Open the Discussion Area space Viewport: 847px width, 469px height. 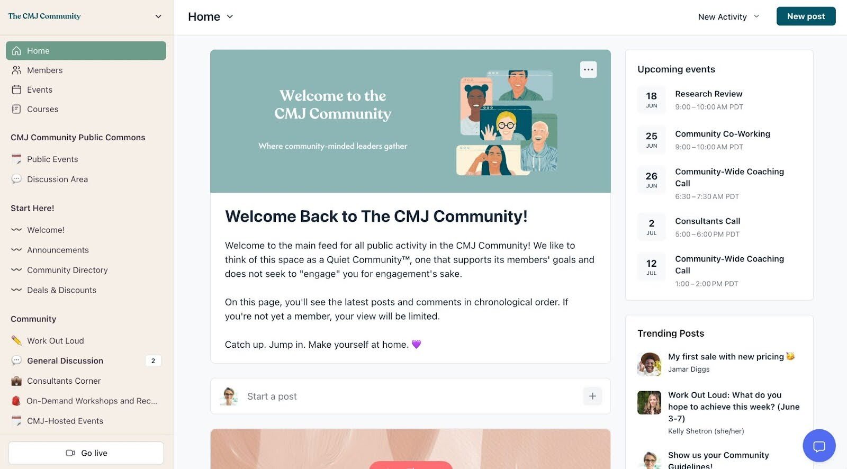(x=86, y=179)
